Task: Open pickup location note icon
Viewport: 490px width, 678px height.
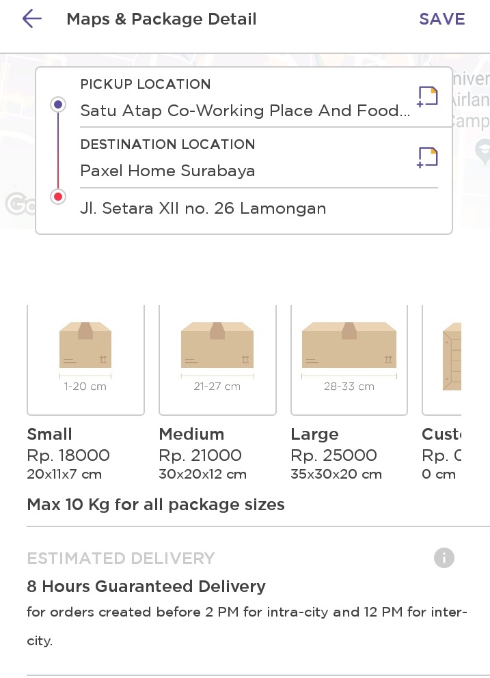Action: pyautogui.click(x=428, y=96)
